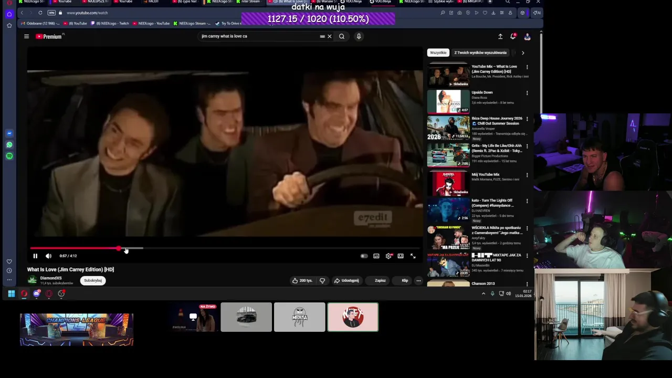Click into the YouTube search input field

click(x=260, y=36)
